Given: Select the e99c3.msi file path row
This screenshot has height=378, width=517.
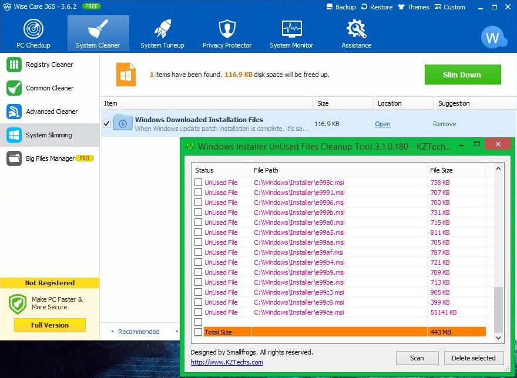Looking at the screenshot, I should [298, 292].
